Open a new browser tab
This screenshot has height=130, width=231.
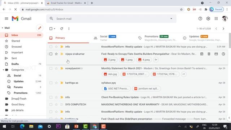tap(92, 3)
